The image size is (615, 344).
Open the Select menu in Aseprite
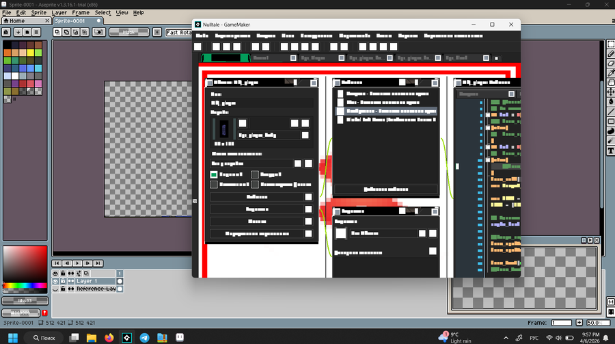(x=102, y=12)
